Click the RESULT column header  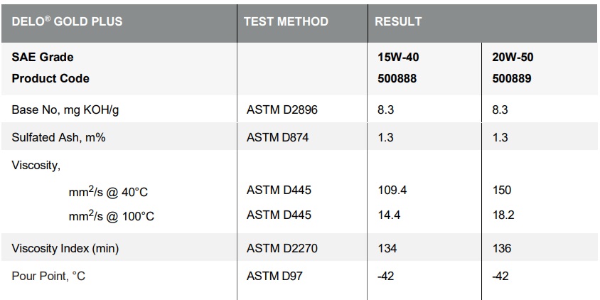pyautogui.click(x=399, y=21)
